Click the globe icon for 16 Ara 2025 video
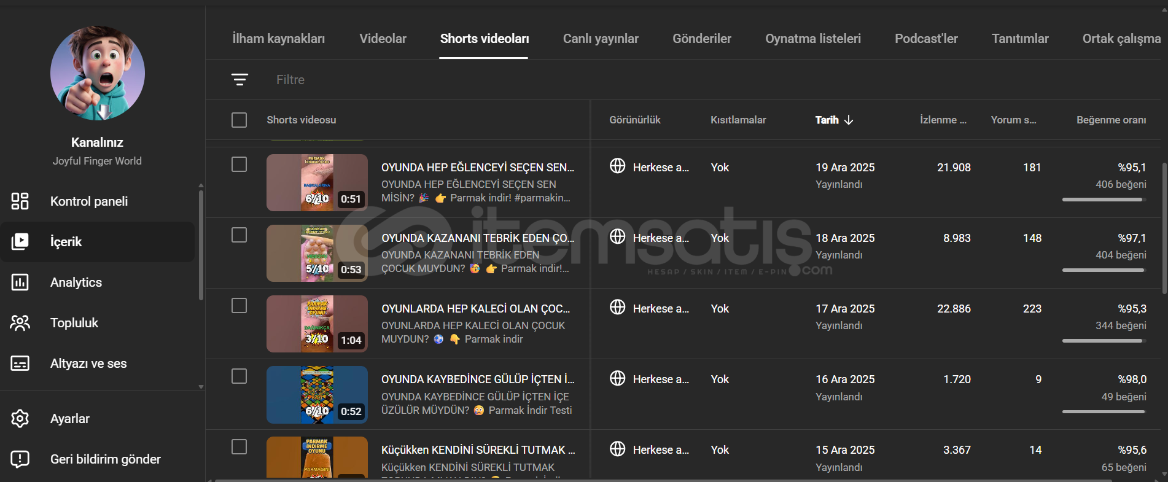 click(x=617, y=378)
